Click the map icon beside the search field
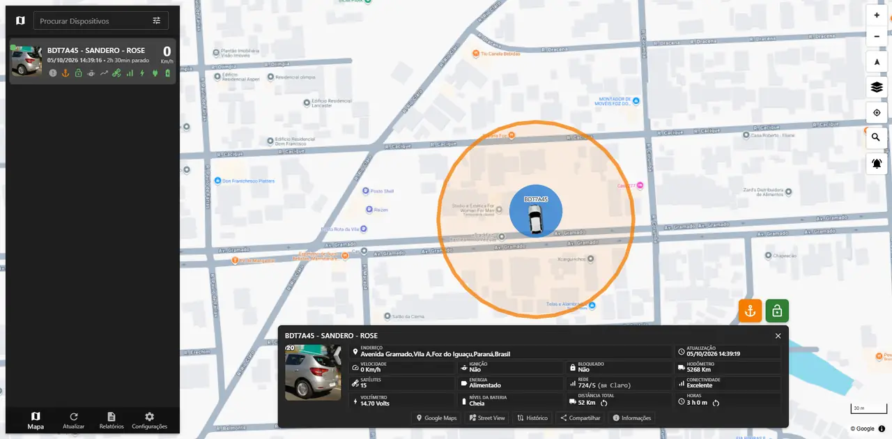Viewport: 892px width, 439px height. point(20,21)
